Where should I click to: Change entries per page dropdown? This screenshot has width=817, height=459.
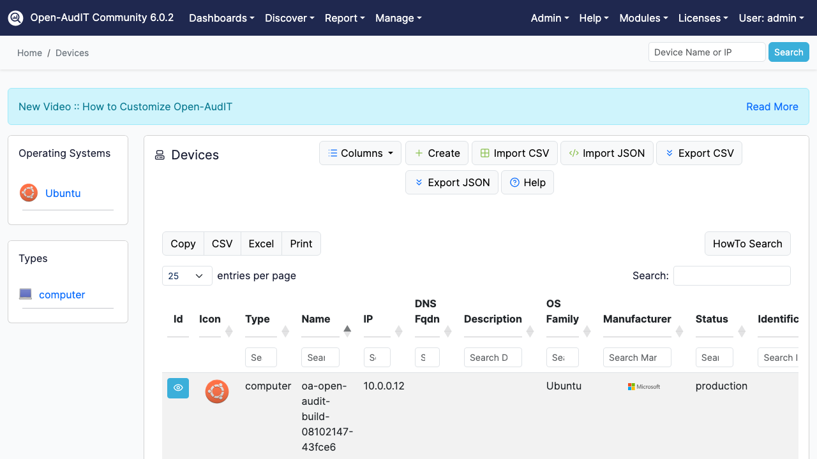(187, 275)
